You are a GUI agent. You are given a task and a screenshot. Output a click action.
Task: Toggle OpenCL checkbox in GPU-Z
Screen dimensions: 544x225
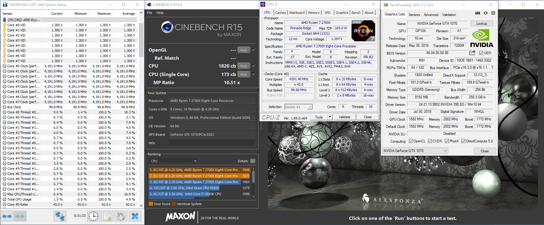click(x=411, y=141)
